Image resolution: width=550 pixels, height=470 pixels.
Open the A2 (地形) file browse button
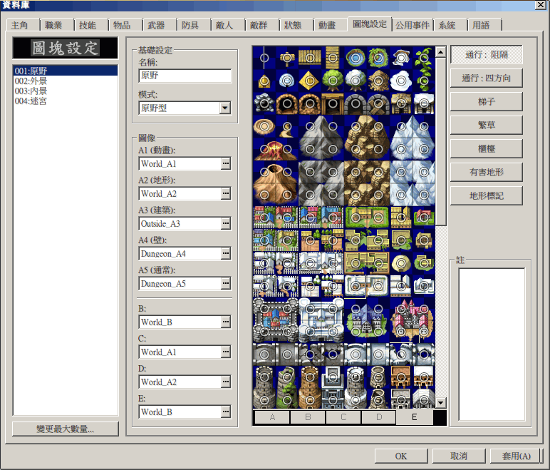click(x=226, y=193)
